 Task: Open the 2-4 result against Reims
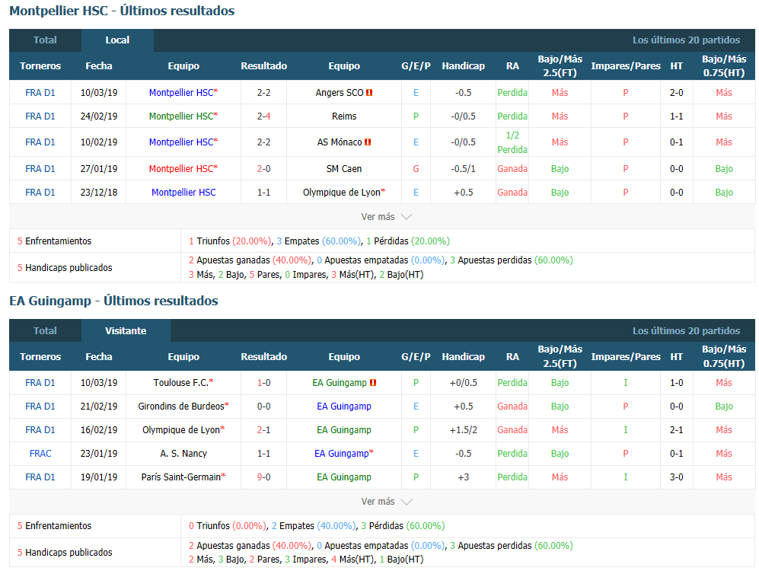(x=264, y=116)
